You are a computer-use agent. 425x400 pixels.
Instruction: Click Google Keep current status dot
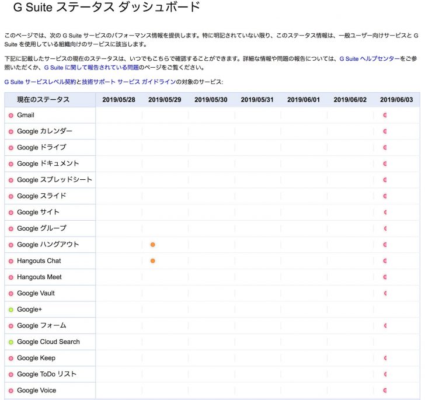tap(11, 359)
